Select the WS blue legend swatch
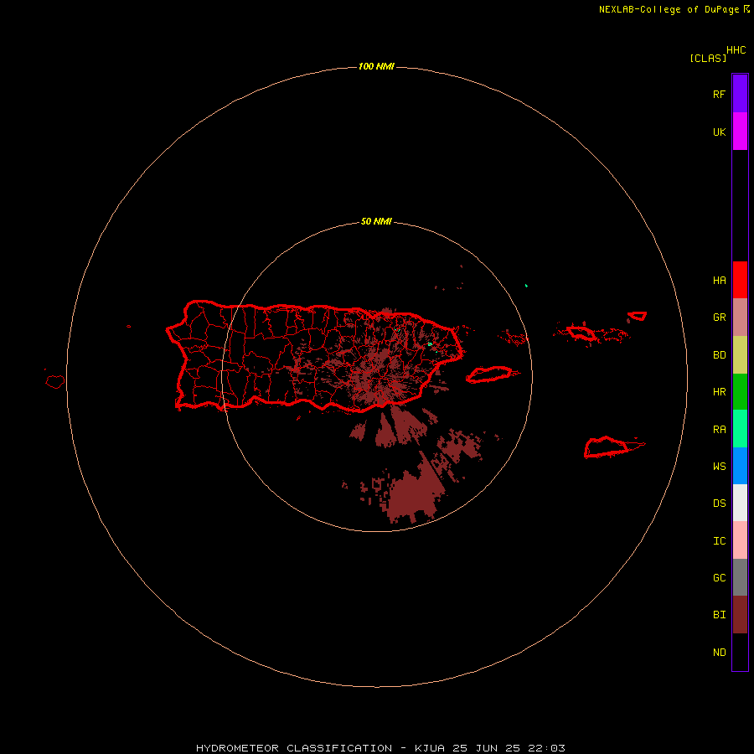 (x=740, y=466)
